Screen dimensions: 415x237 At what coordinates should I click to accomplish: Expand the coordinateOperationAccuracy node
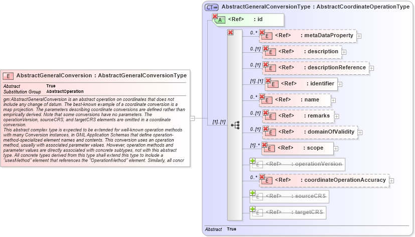[391, 181]
